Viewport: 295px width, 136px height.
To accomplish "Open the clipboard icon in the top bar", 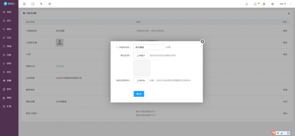I will [264, 4].
